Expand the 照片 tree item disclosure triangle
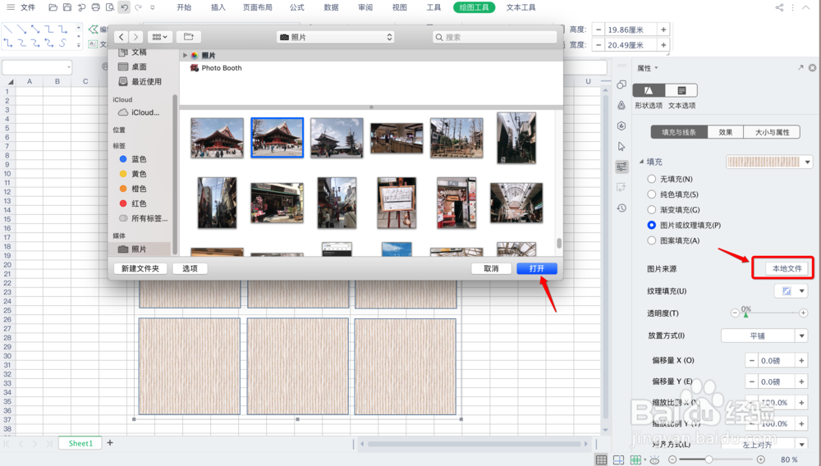The width and height of the screenshot is (821, 466). [185, 55]
